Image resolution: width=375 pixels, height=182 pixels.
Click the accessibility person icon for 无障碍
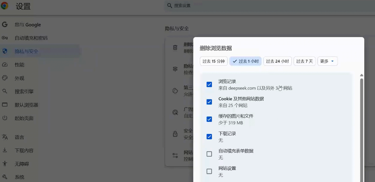tap(5, 164)
